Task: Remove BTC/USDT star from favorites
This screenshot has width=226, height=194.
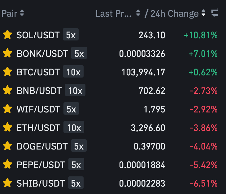Action: (x=7, y=72)
